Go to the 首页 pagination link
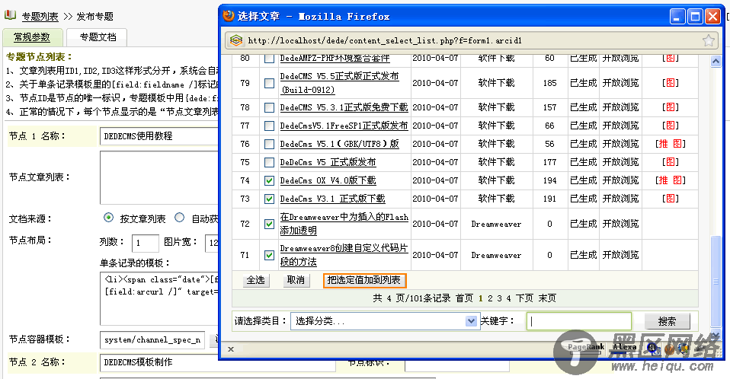730x379 pixels. 464,298
